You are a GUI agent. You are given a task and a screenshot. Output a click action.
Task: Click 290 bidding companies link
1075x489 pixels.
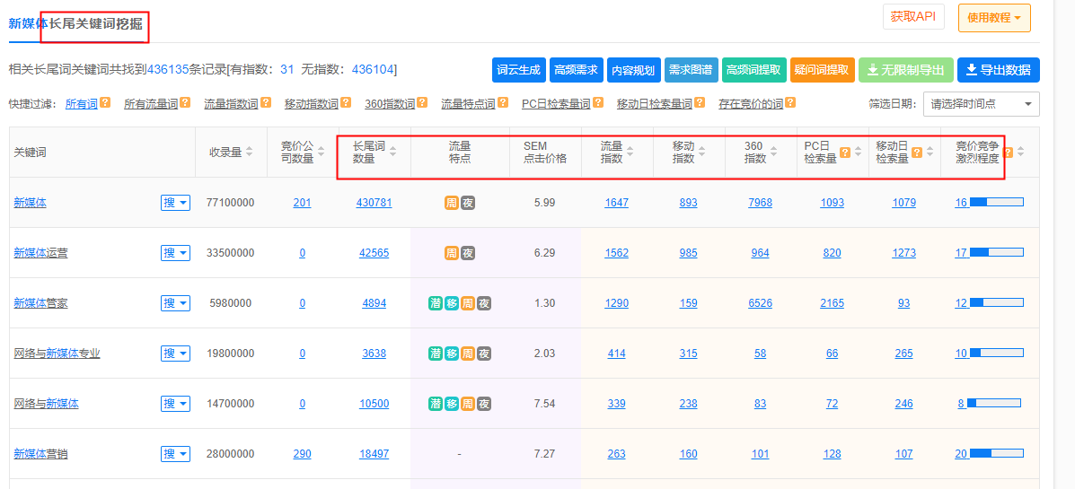coord(303,453)
